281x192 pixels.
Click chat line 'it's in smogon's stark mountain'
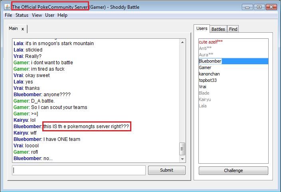click(x=59, y=44)
